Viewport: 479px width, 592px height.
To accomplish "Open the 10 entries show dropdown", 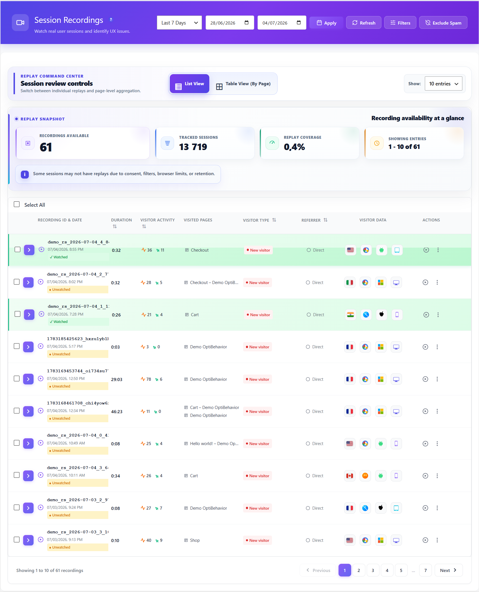I will [x=443, y=84].
